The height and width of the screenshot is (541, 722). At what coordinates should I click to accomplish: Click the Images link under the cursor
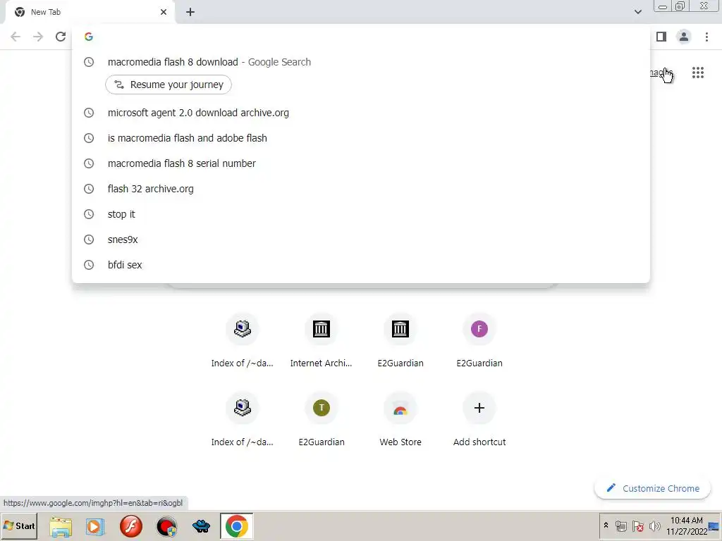pos(661,73)
